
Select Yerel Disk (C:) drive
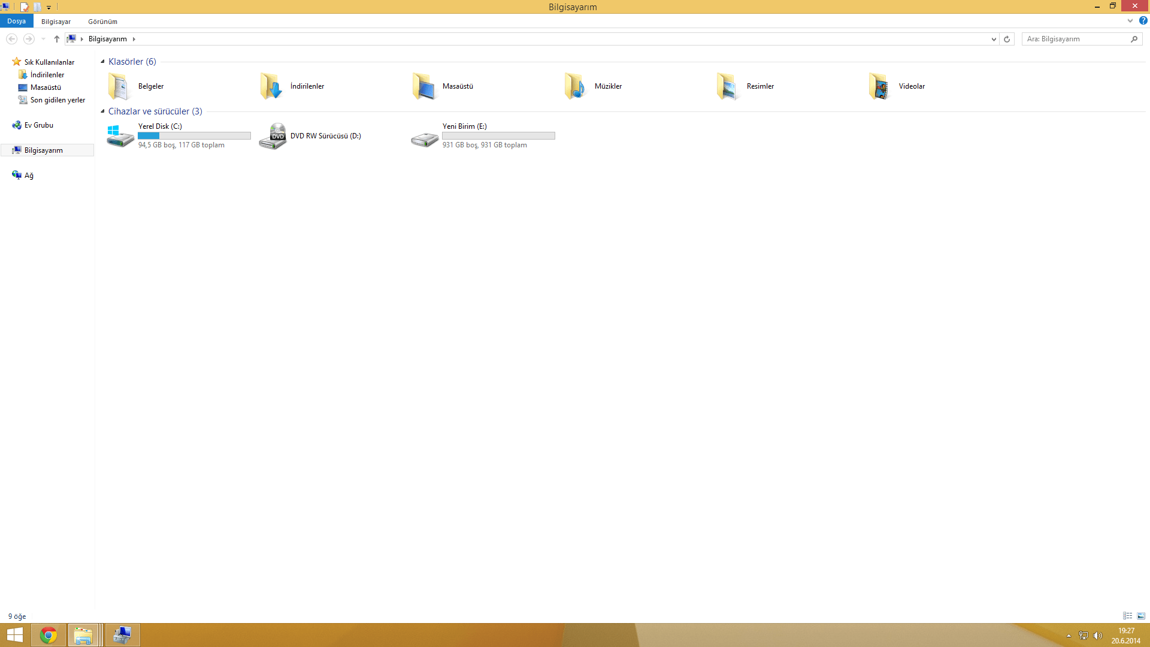click(x=159, y=126)
